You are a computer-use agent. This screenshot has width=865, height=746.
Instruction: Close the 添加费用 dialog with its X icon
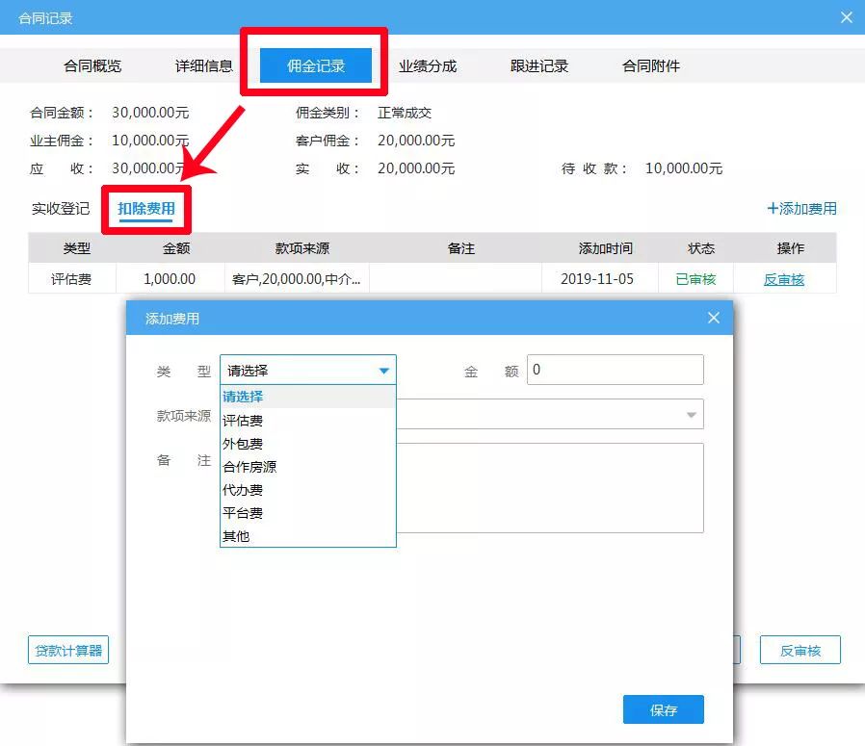pos(713,318)
